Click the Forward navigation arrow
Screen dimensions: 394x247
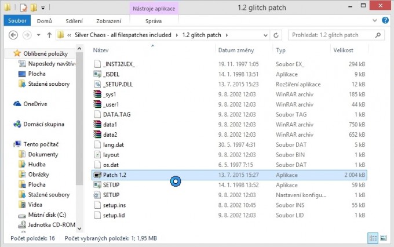coord(27,35)
